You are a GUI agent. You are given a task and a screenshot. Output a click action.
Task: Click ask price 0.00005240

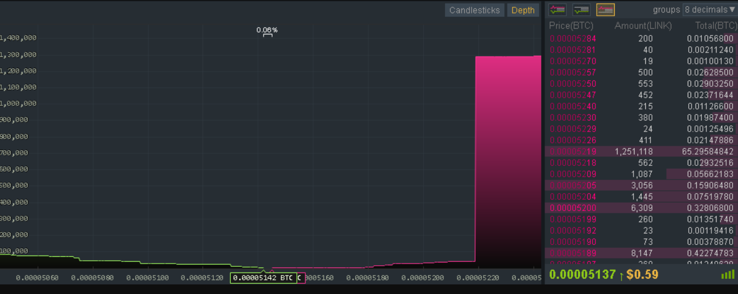click(x=573, y=106)
